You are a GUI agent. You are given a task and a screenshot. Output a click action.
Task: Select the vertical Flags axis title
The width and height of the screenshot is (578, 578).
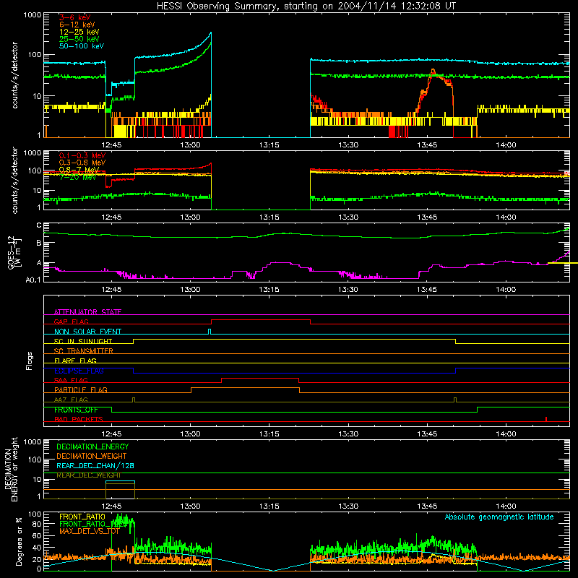click(x=30, y=361)
